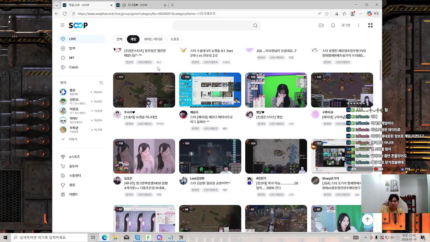This screenshot has width=430, height=242.
Task: Expand 더보기 in the popular list
Action: click(x=69, y=139)
